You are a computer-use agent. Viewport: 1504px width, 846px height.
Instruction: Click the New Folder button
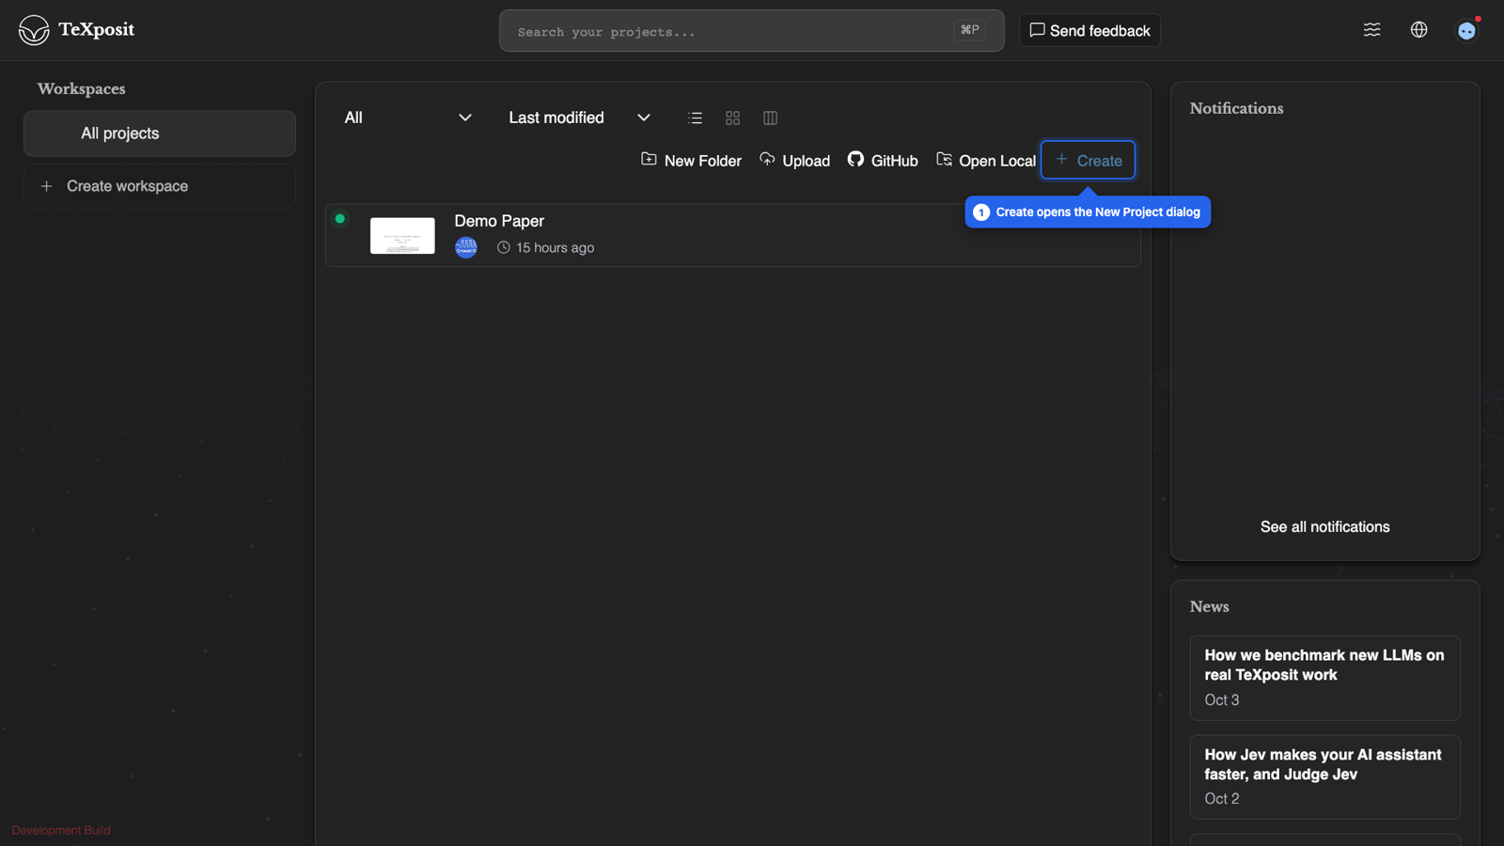691,161
